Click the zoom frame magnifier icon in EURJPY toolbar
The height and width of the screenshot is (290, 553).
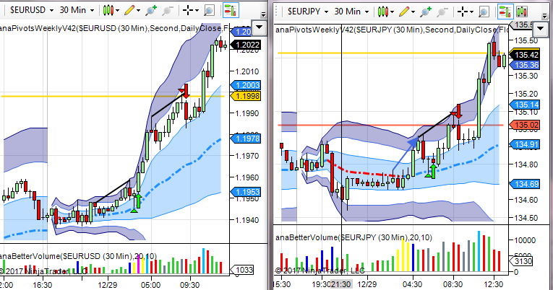click(484, 12)
